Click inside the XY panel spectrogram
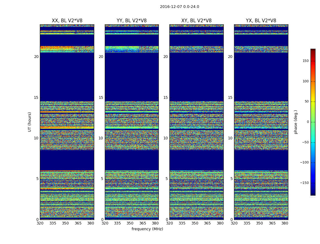The width and height of the screenshot is (320, 244). coord(196,122)
